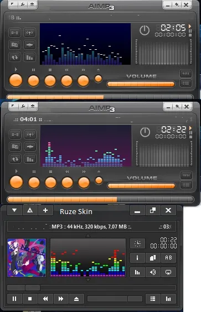Click the plus button in Ruze Skin

(x=45, y=210)
